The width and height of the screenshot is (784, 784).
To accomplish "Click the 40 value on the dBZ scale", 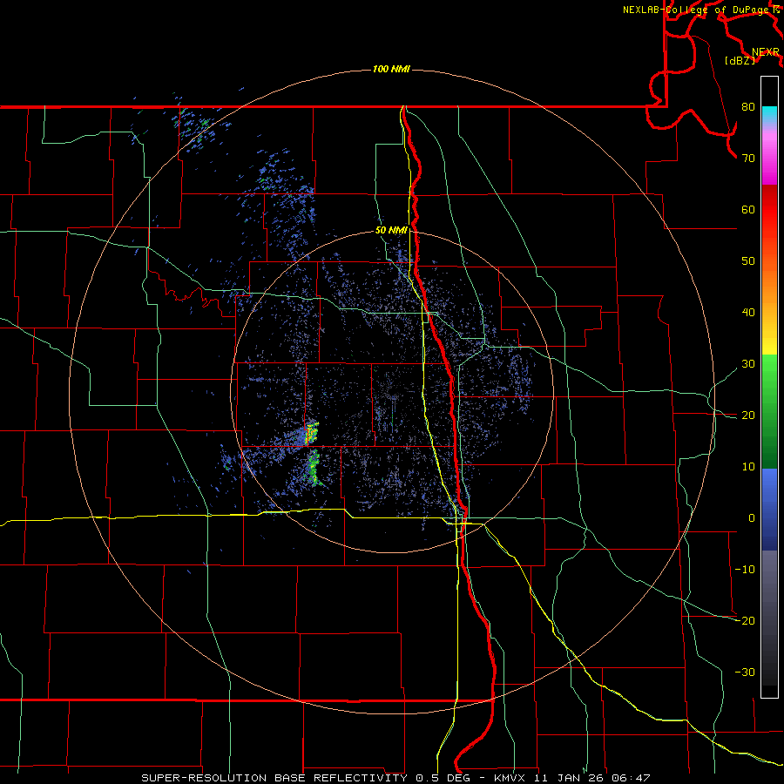I will [748, 313].
